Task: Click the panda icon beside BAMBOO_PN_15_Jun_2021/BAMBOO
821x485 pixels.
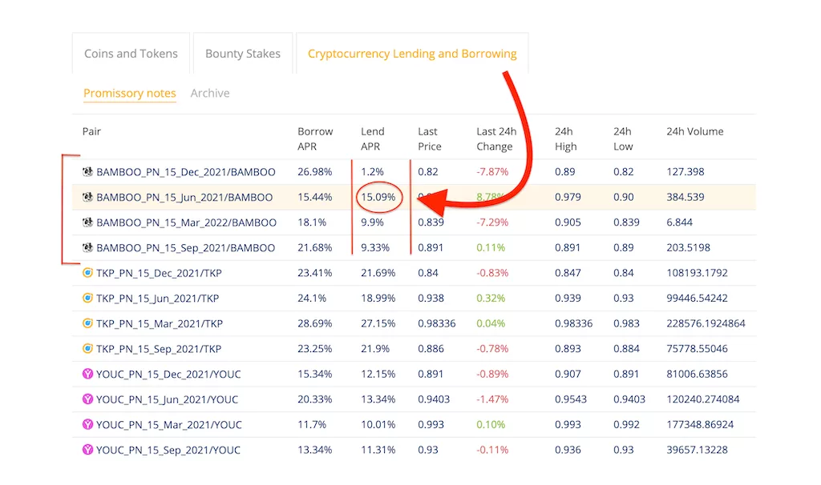Action: pyautogui.click(x=87, y=197)
